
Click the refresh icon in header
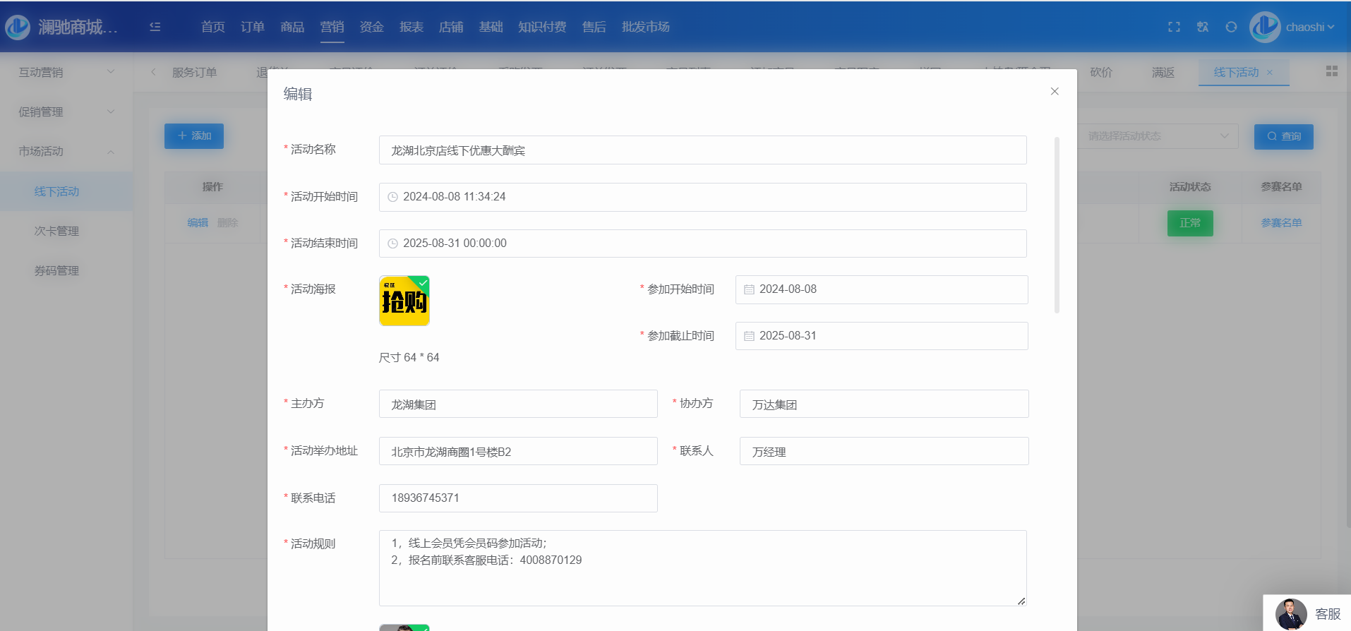(1231, 27)
